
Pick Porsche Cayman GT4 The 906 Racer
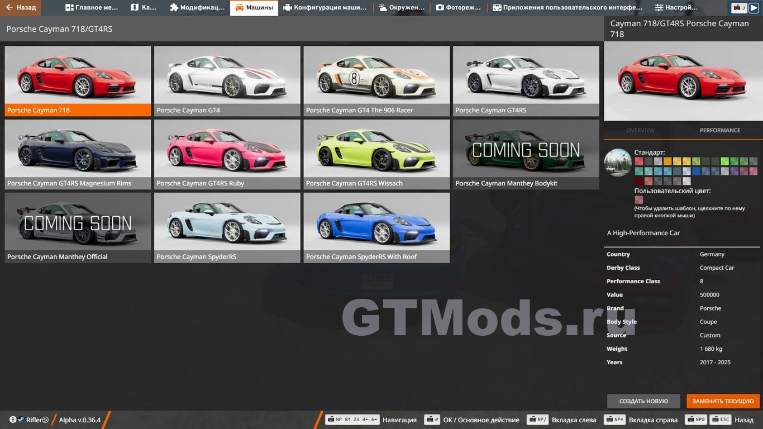click(x=376, y=81)
